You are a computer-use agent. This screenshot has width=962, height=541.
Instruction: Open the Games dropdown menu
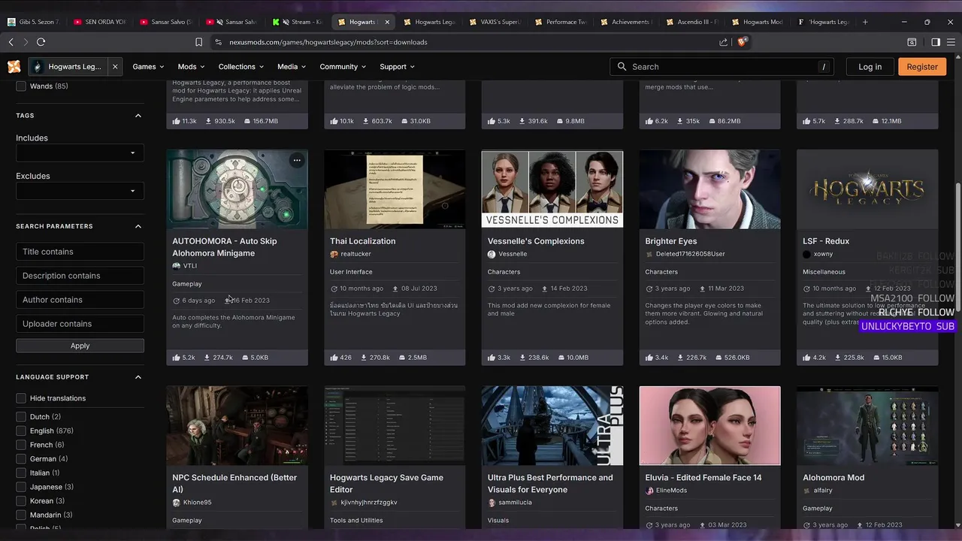148,67
